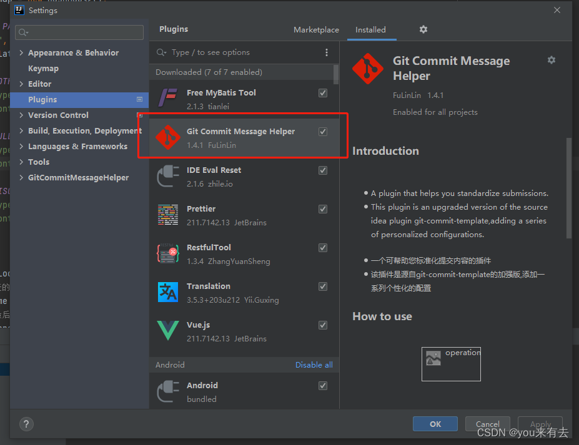579x445 pixels.
Task: Click the IDE Eval Reset plug icon
Action: pyautogui.click(x=168, y=176)
